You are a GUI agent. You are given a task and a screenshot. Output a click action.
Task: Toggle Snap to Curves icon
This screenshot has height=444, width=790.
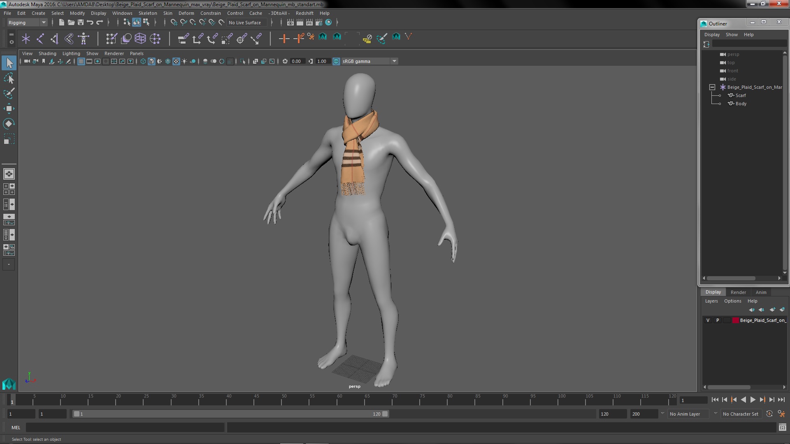coord(184,22)
